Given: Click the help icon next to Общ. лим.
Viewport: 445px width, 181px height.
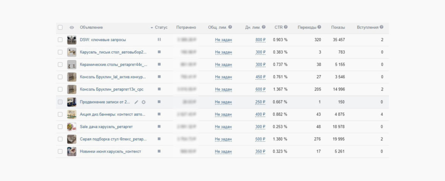Looking at the screenshot, I should (x=230, y=27).
